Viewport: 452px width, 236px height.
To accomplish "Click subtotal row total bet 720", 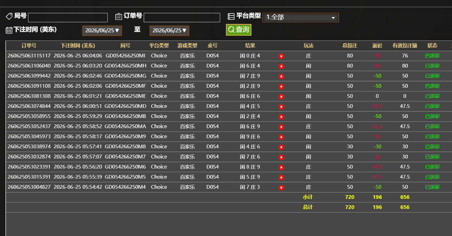I will click(x=349, y=197).
